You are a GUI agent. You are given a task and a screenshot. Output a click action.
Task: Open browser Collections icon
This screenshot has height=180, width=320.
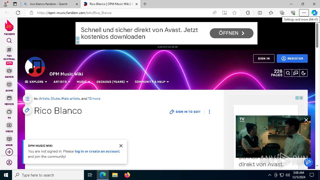(282, 13)
